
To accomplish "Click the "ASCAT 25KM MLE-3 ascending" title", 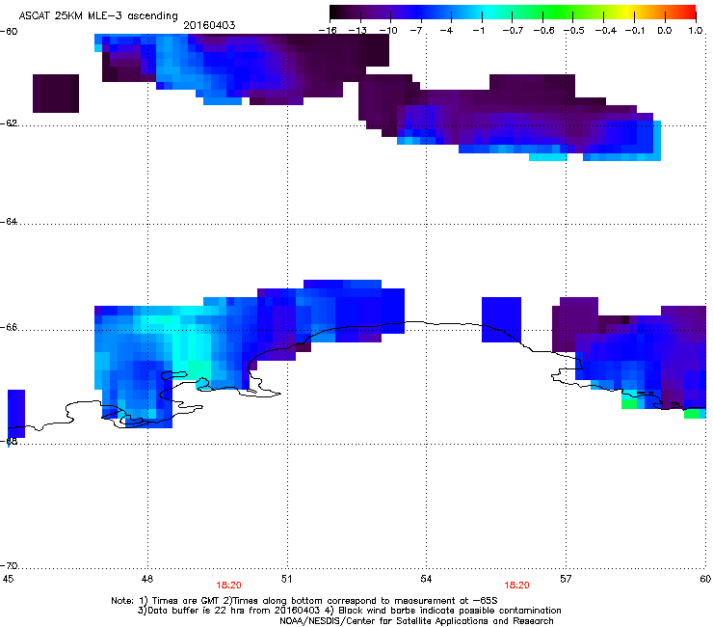I will 98,15.
